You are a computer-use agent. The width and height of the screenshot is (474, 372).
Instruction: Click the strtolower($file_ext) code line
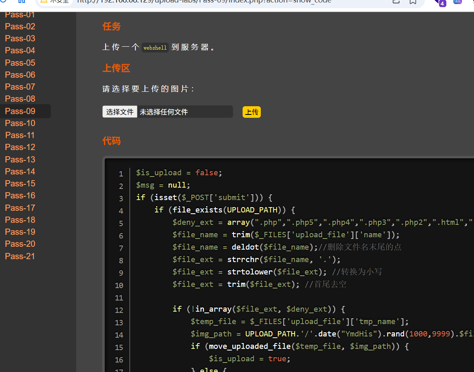point(277,272)
